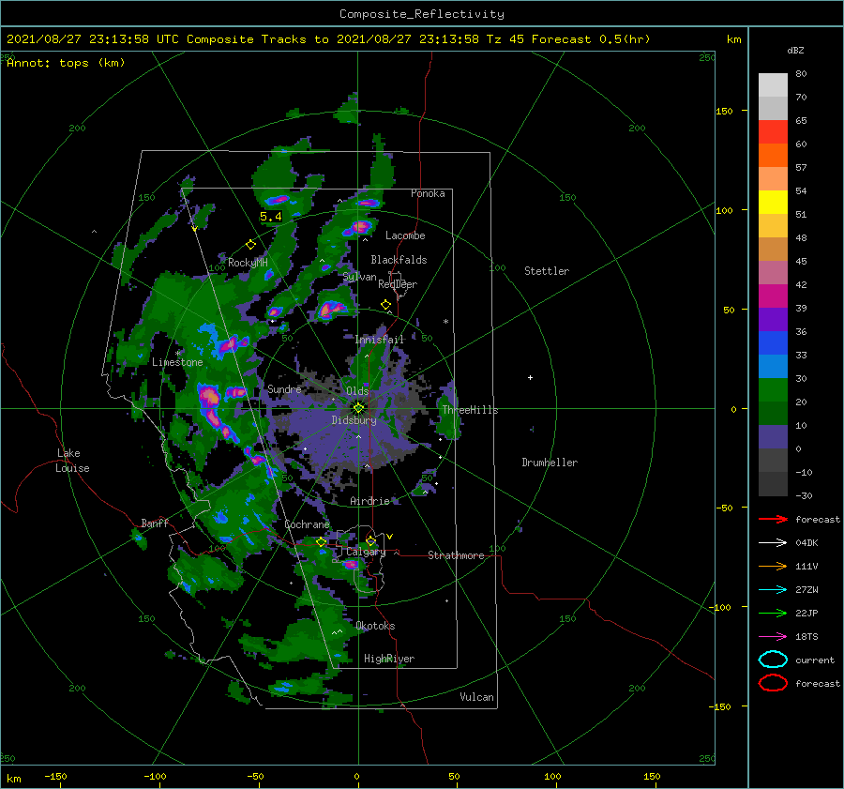
Task: Click the bright green 20-30 dBZ swatch
Action: pos(773,390)
